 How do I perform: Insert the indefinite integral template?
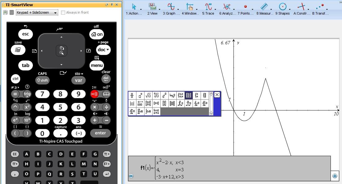148,111
